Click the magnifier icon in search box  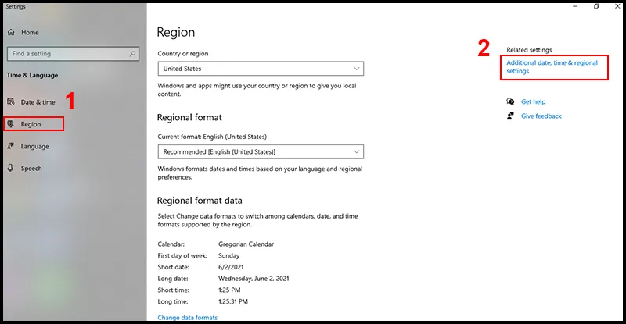(134, 54)
